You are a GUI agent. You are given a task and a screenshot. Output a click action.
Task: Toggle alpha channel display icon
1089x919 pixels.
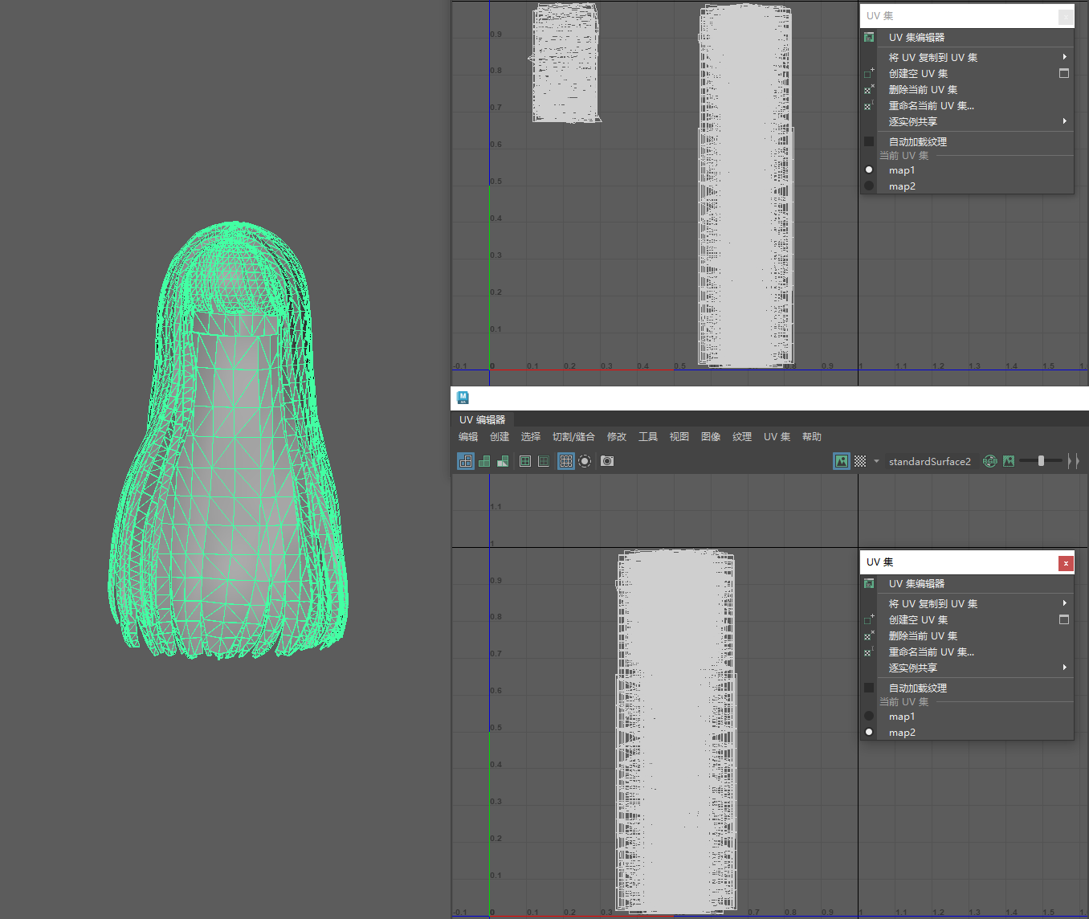[x=1009, y=461]
